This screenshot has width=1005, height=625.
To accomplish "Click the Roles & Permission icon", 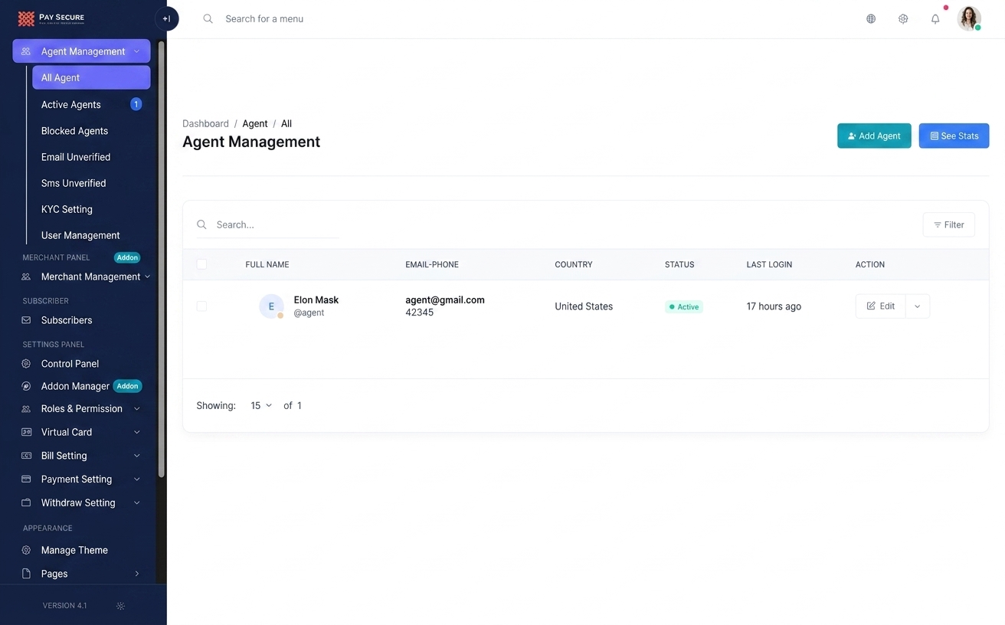I will pos(26,409).
